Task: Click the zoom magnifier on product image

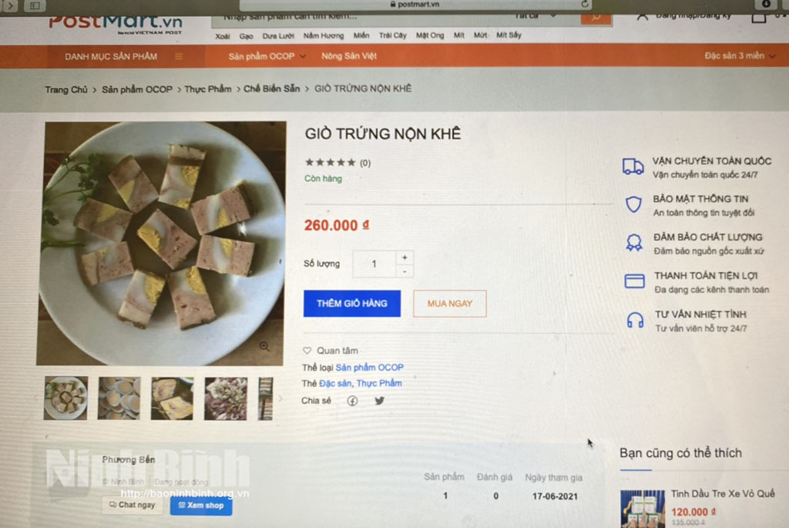Action: coord(264,346)
